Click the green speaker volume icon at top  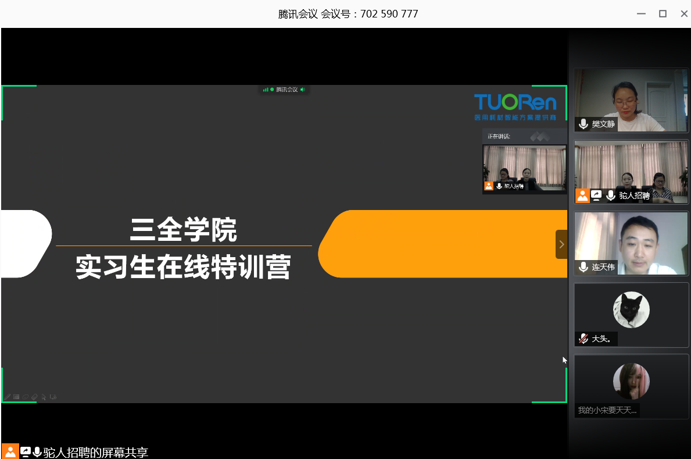coord(302,90)
